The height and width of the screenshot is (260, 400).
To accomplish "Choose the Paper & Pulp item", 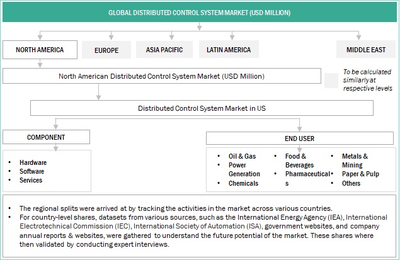I will coord(360,174).
